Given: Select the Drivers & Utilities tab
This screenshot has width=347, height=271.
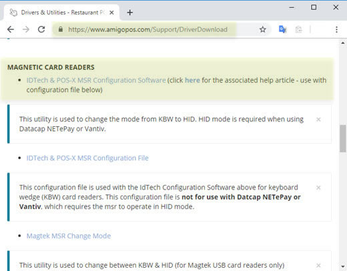Looking at the screenshot, I should click(x=61, y=13).
